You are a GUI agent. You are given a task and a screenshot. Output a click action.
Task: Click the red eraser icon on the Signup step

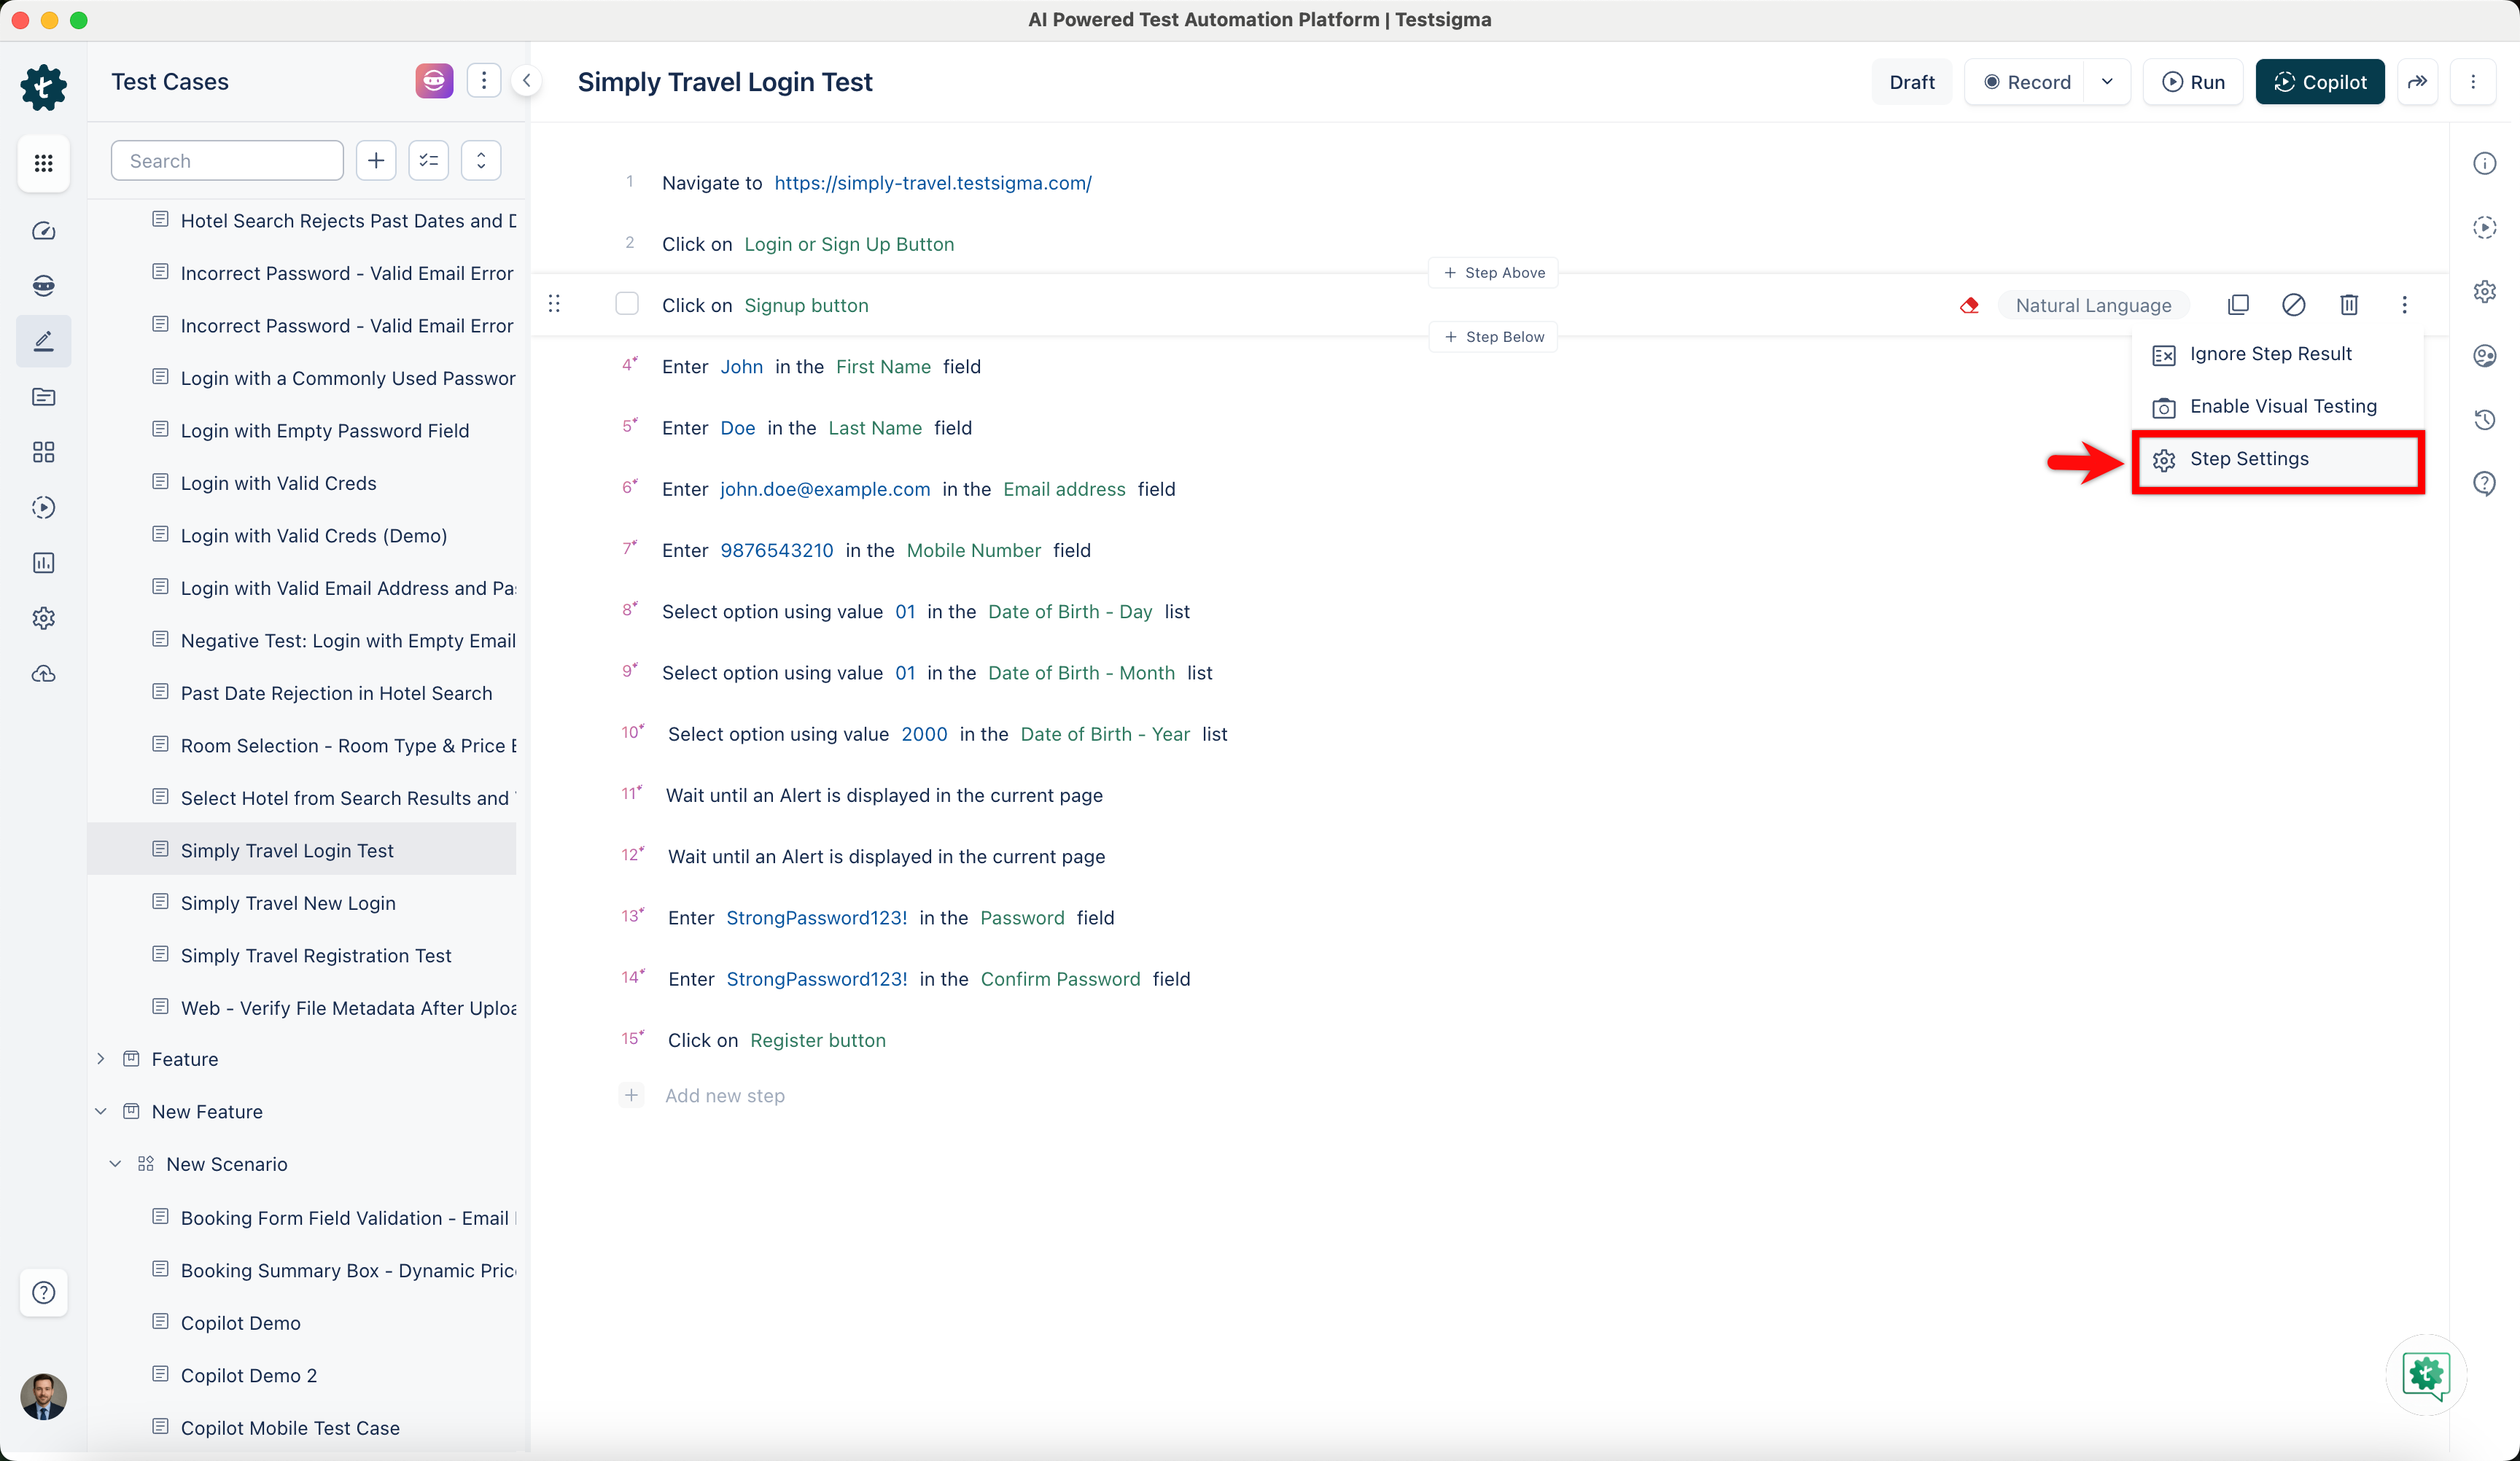[1969, 305]
